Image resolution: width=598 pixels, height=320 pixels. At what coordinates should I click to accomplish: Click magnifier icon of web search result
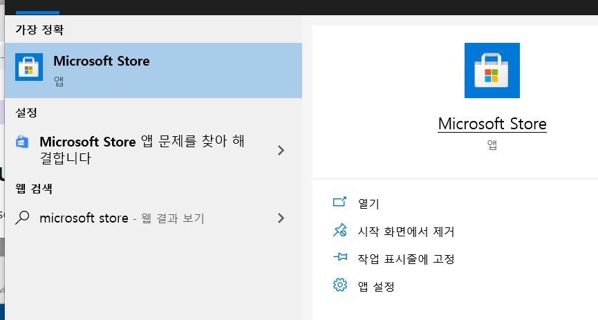coord(22,218)
